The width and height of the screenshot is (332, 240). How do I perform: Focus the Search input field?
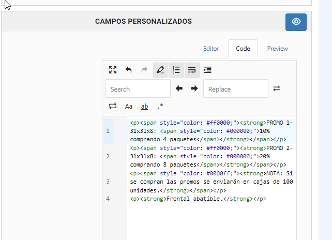click(138, 89)
